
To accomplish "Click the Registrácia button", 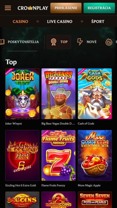I will tap(99, 8).
